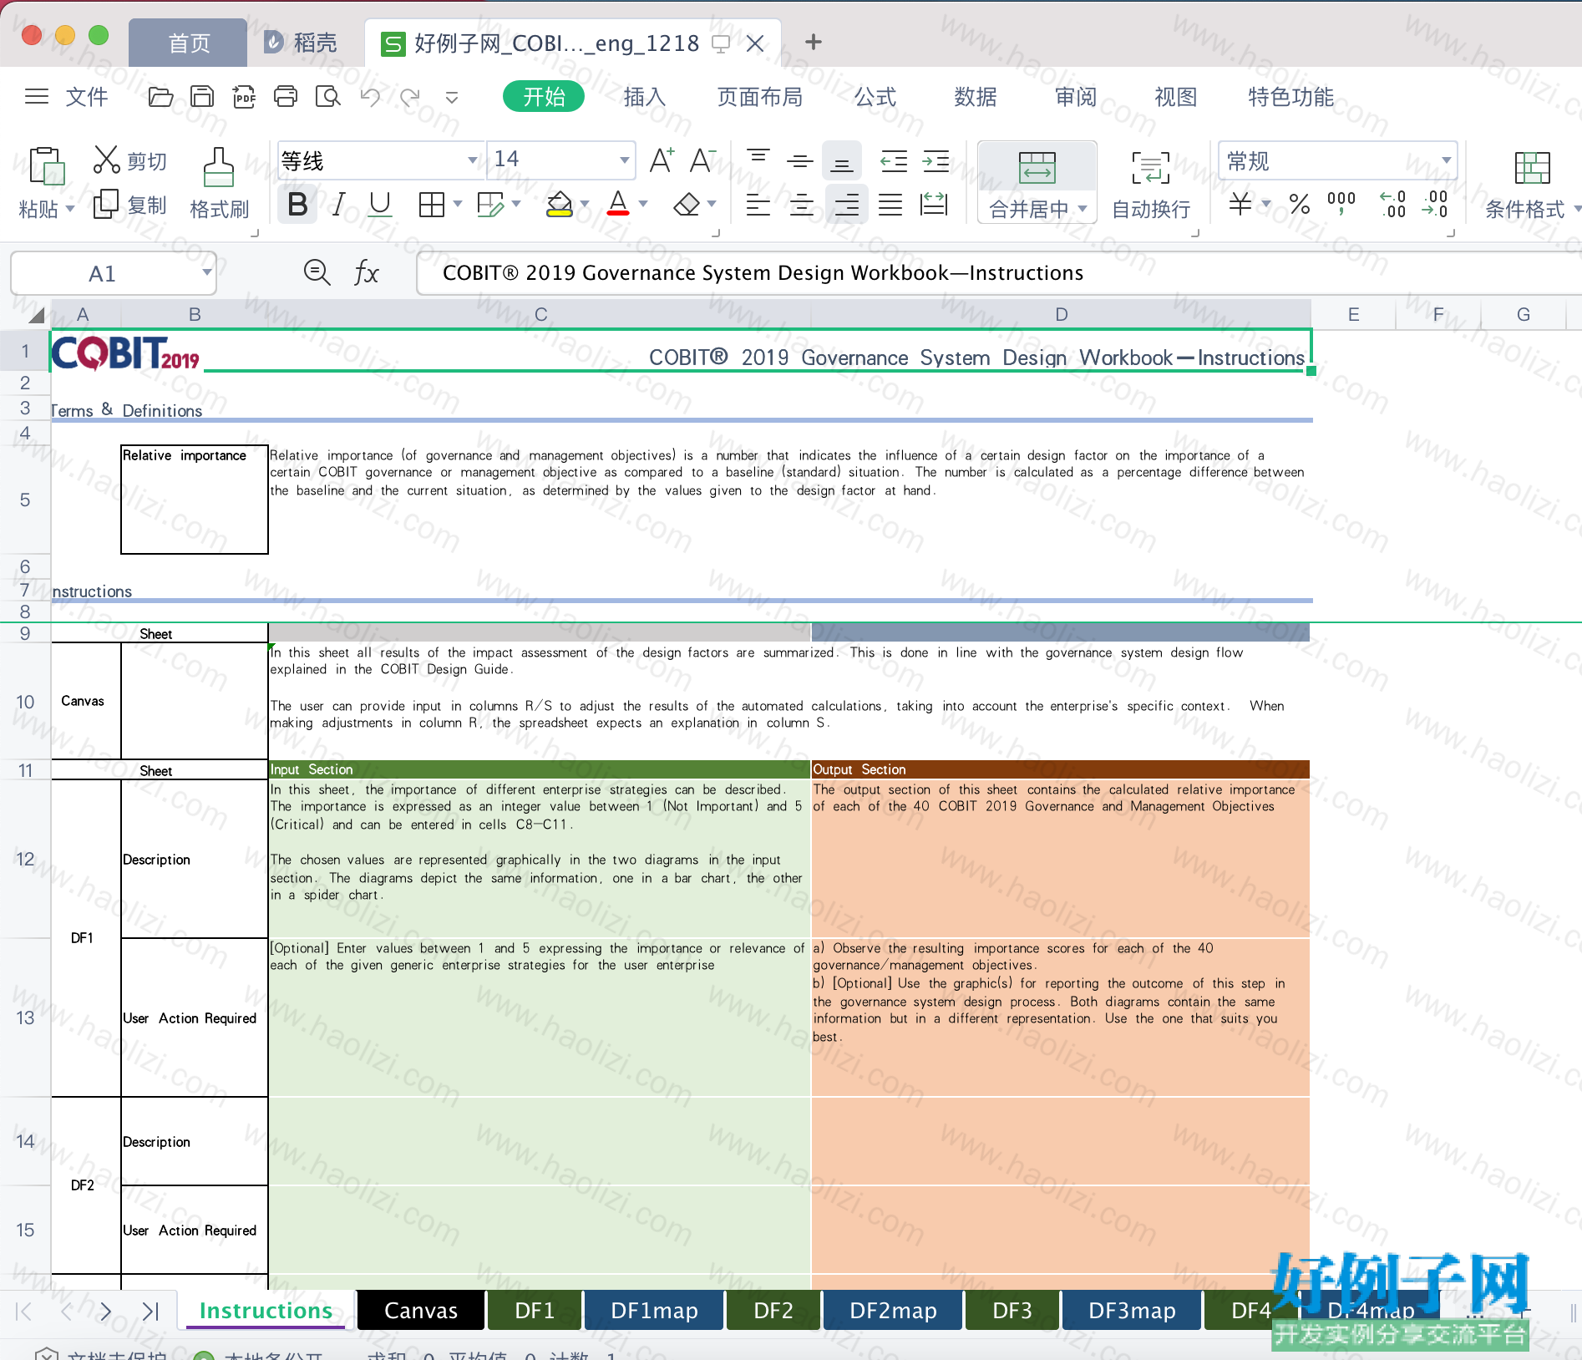This screenshot has width=1582, height=1360.
Task: Toggle top vertical alignment
Action: [758, 160]
